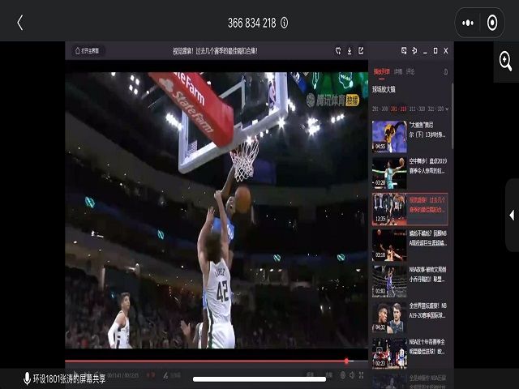Click the red video progress bar
The height and width of the screenshot is (389, 519).
tap(211, 361)
